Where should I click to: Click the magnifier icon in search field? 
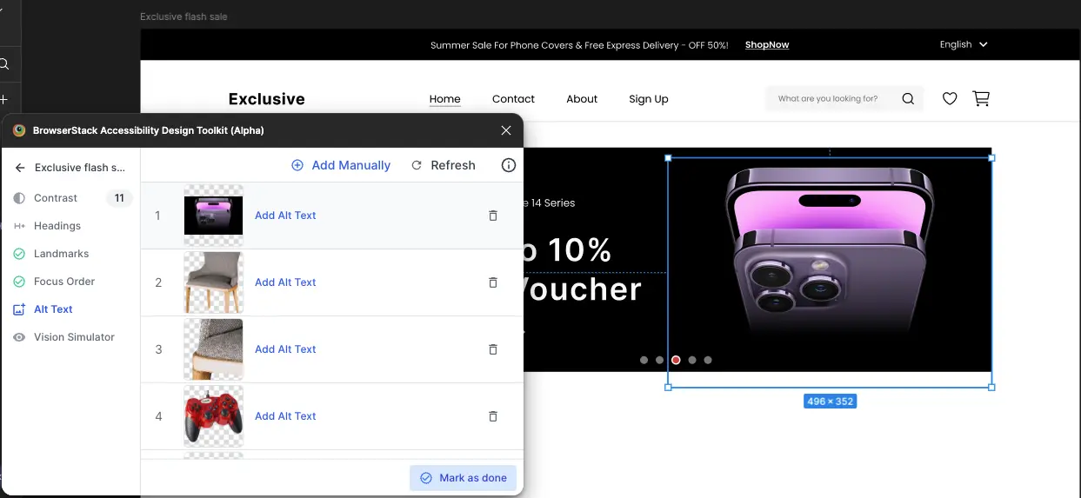click(908, 99)
